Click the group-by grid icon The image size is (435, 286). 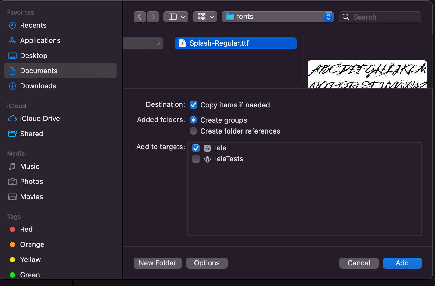[x=202, y=17]
